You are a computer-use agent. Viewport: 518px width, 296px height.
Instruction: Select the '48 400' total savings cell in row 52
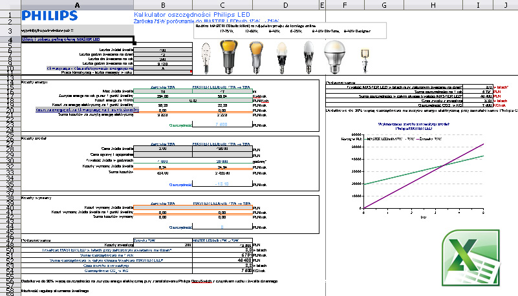tap(222, 260)
